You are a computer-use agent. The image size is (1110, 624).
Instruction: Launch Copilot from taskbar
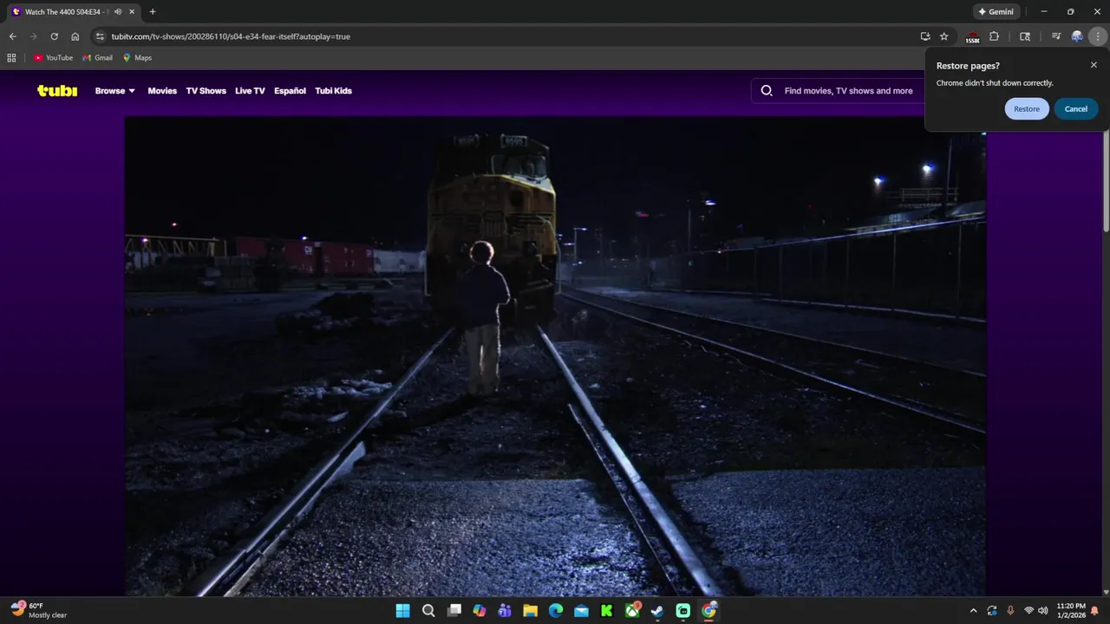[x=480, y=610]
